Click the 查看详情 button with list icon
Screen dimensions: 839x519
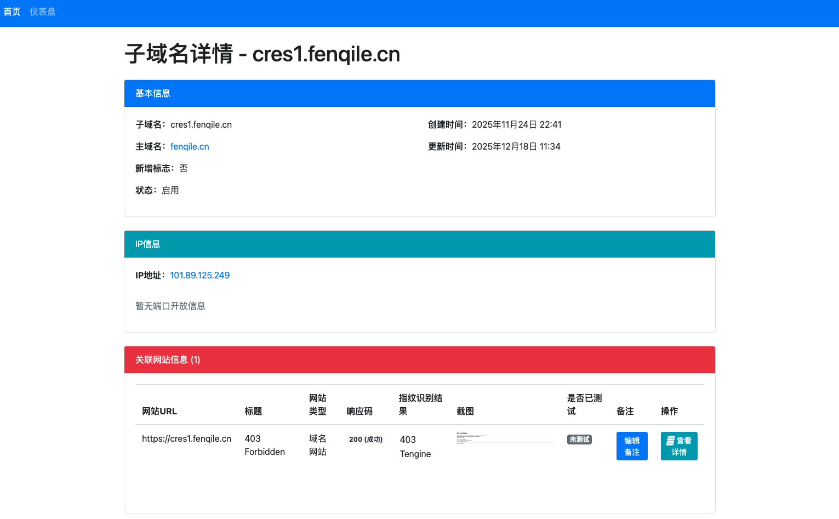click(x=678, y=446)
